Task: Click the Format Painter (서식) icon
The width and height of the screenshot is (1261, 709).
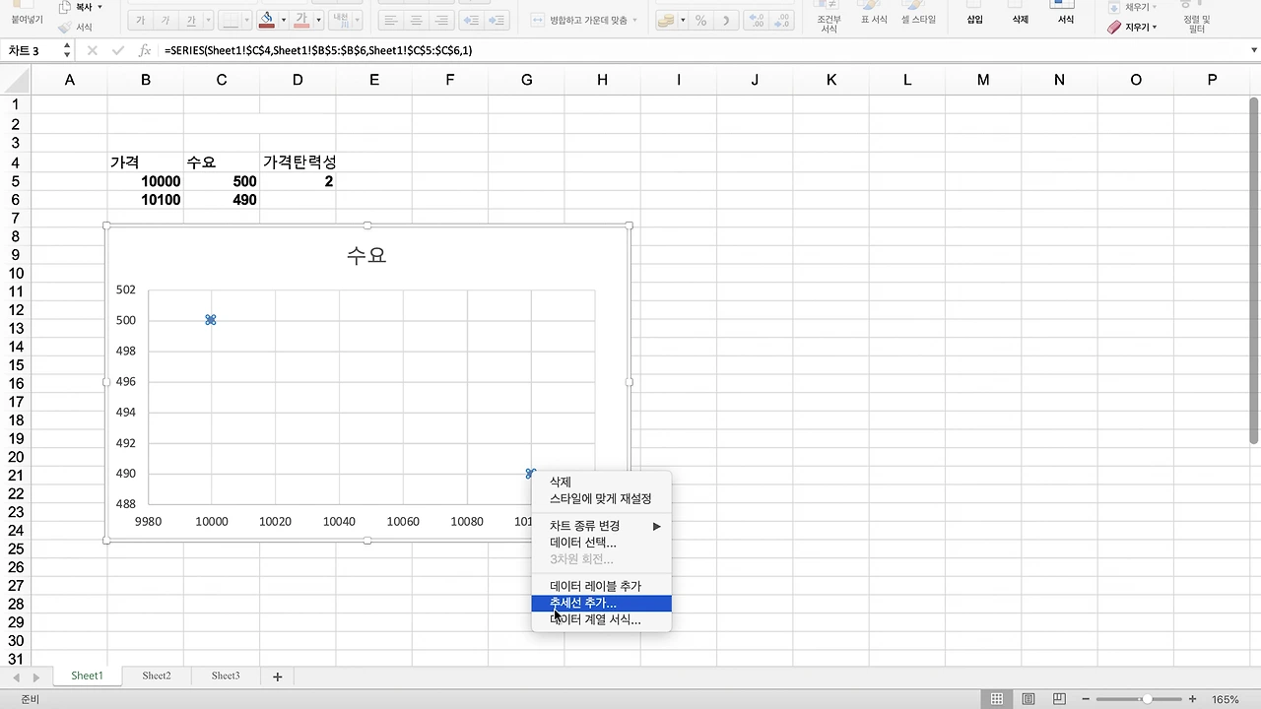Action: tap(62, 27)
